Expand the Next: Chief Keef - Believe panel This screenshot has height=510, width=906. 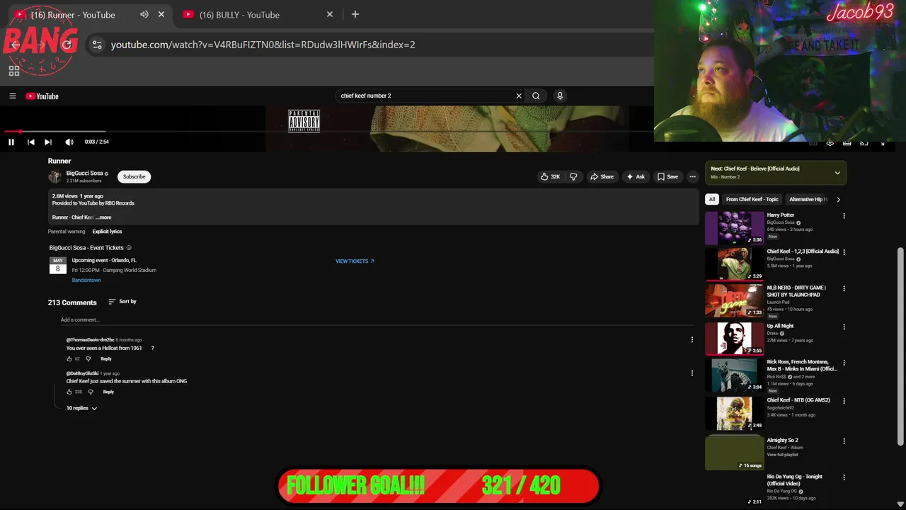pyautogui.click(x=837, y=173)
